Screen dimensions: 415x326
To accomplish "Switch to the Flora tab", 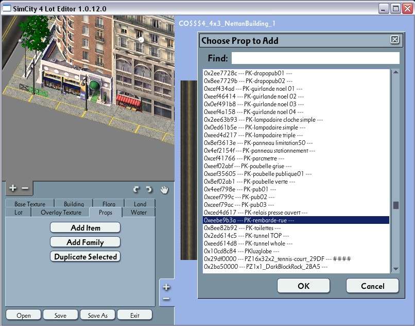I will click(109, 204).
